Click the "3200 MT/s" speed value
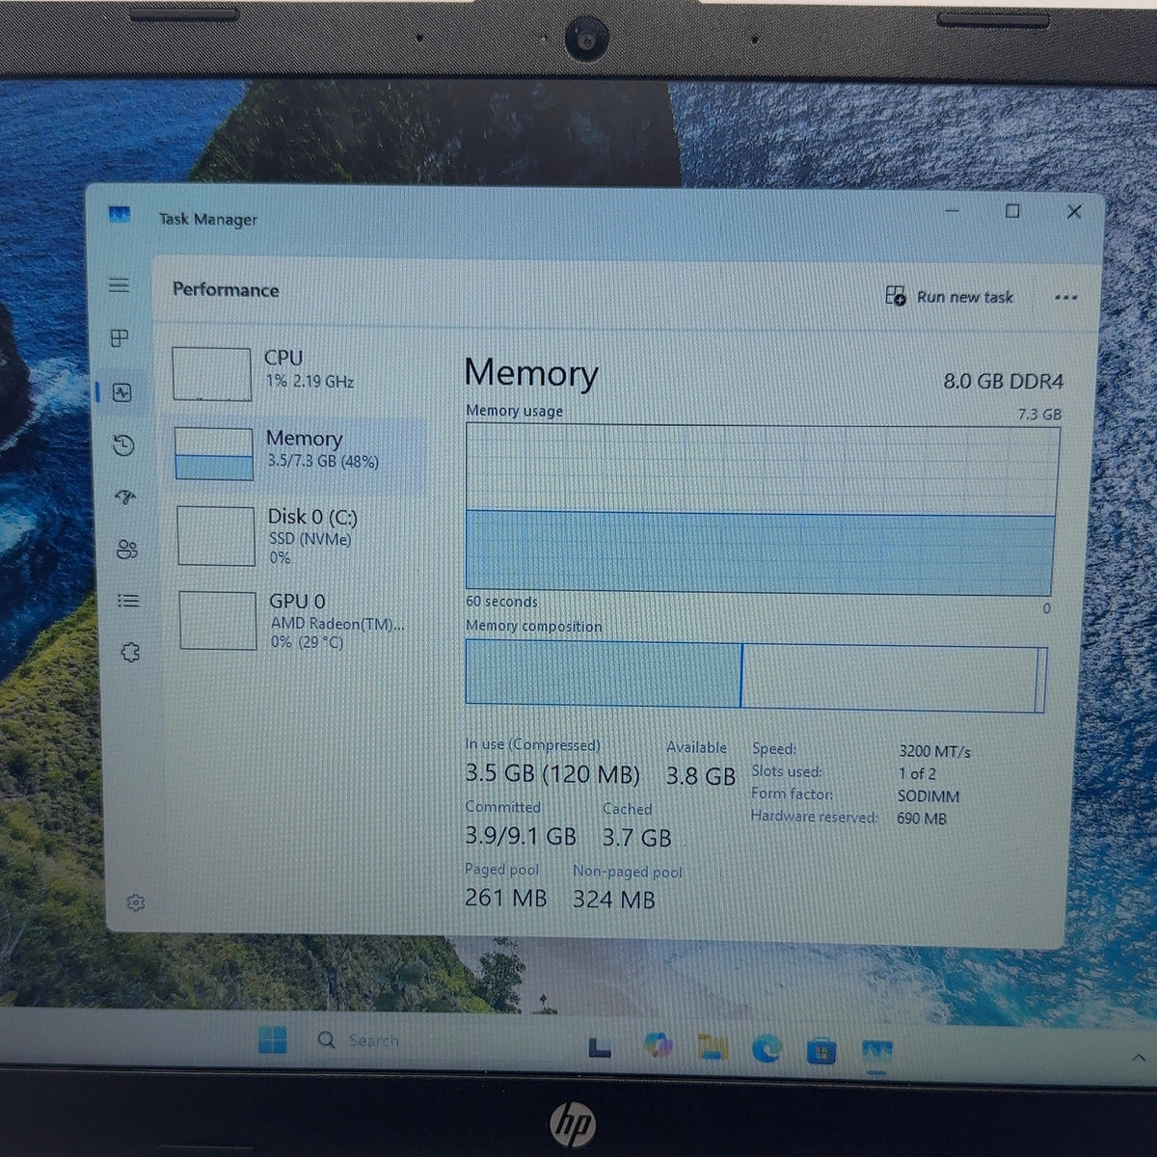The image size is (1157, 1157). (934, 751)
